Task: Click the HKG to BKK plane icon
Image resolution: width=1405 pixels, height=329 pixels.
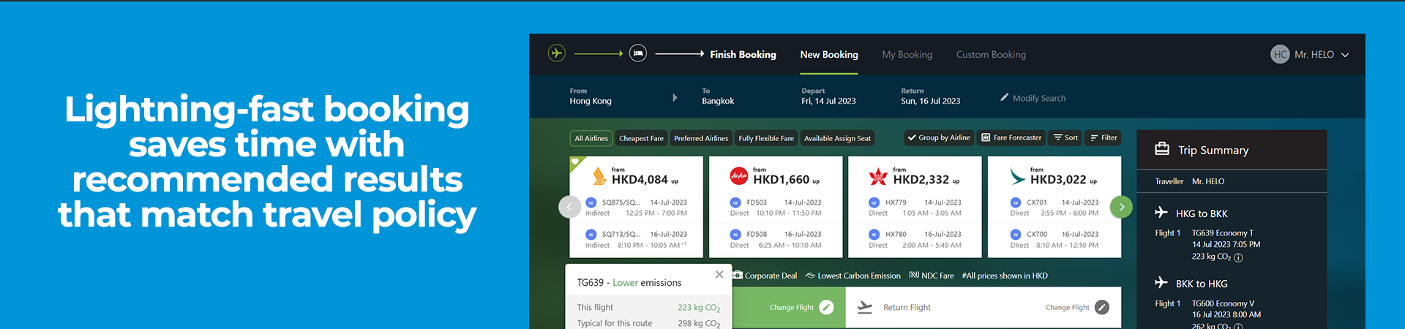Action: tap(1161, 212)
